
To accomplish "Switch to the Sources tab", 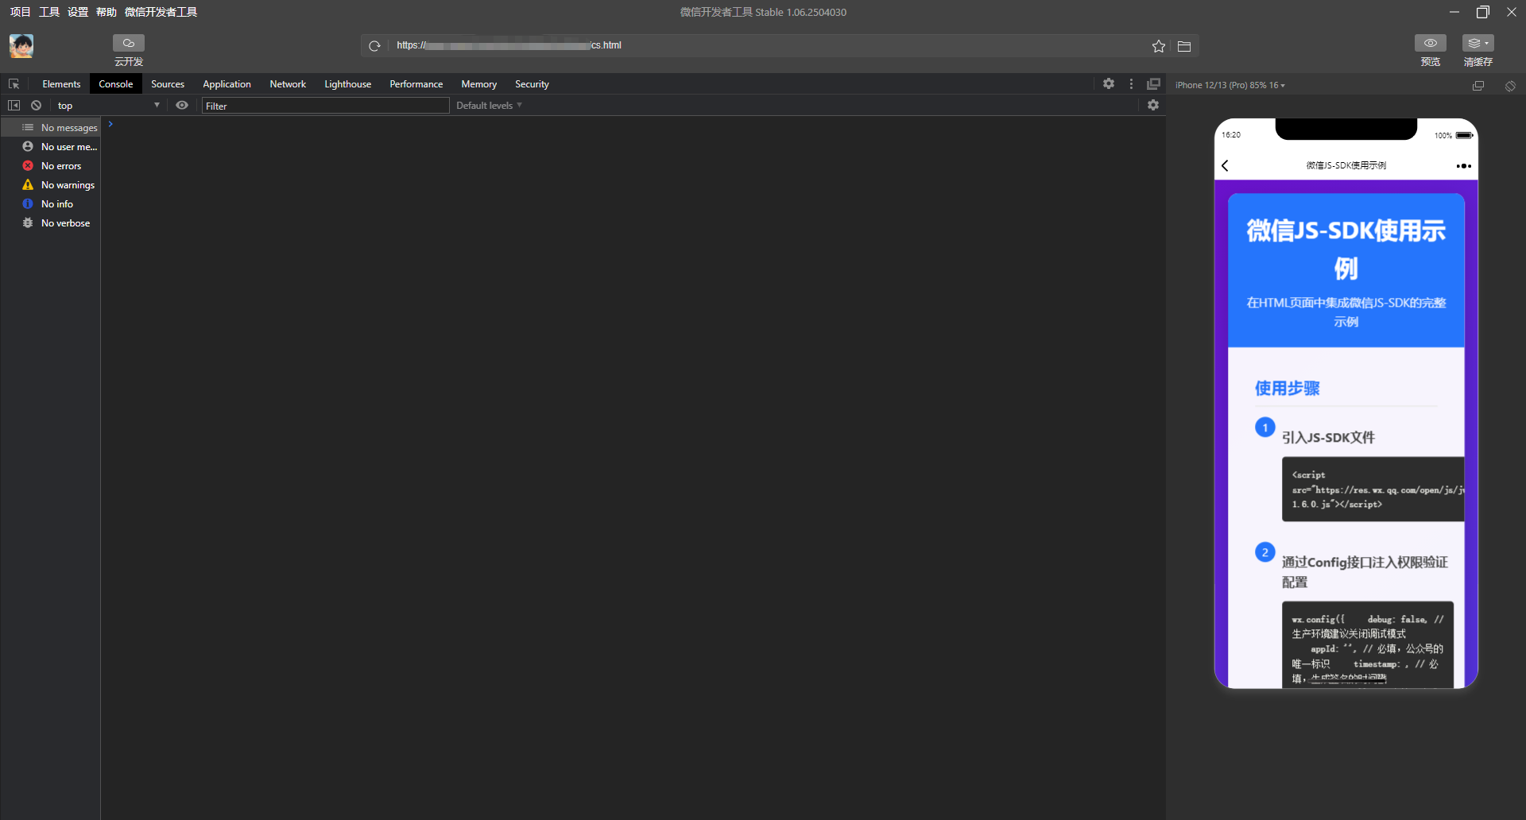I will (168, 84).
